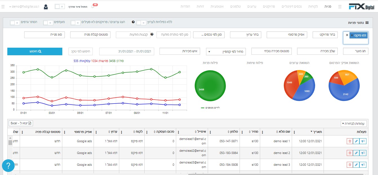Screen dimensions: 378x175
Task: Open the far-left top-bar hamburger menu
Action: tap(3, 6)
